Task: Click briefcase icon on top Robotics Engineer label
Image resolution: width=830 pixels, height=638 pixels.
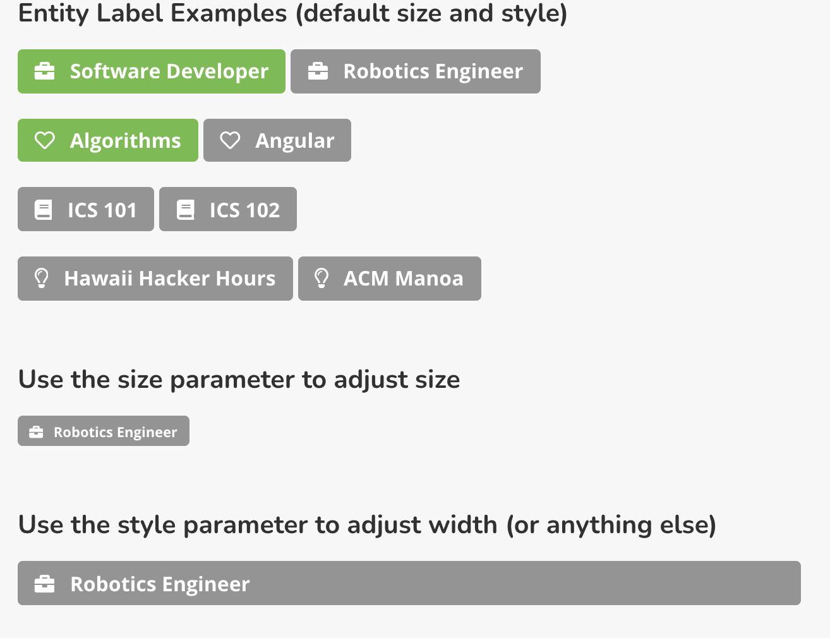Action: click(x=318, y=71)
